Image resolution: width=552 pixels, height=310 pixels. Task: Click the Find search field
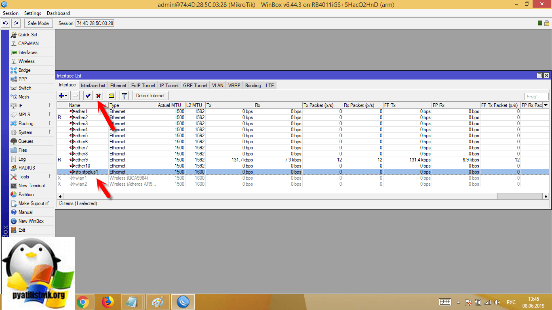536,96
